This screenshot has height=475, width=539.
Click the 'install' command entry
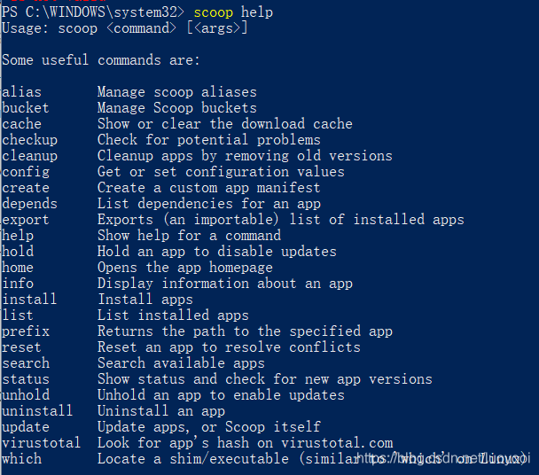pos(29,299)
